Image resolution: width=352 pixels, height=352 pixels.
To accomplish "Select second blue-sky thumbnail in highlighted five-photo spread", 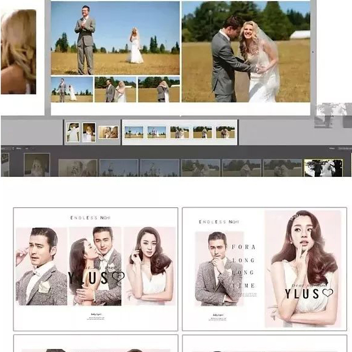I will tap(157, 132).
